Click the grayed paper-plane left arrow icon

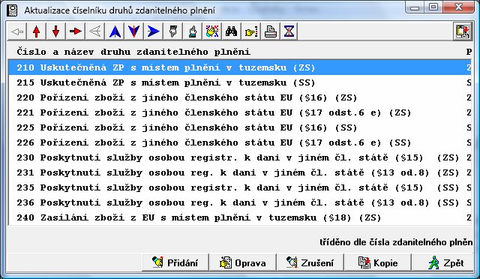(95, 31)
